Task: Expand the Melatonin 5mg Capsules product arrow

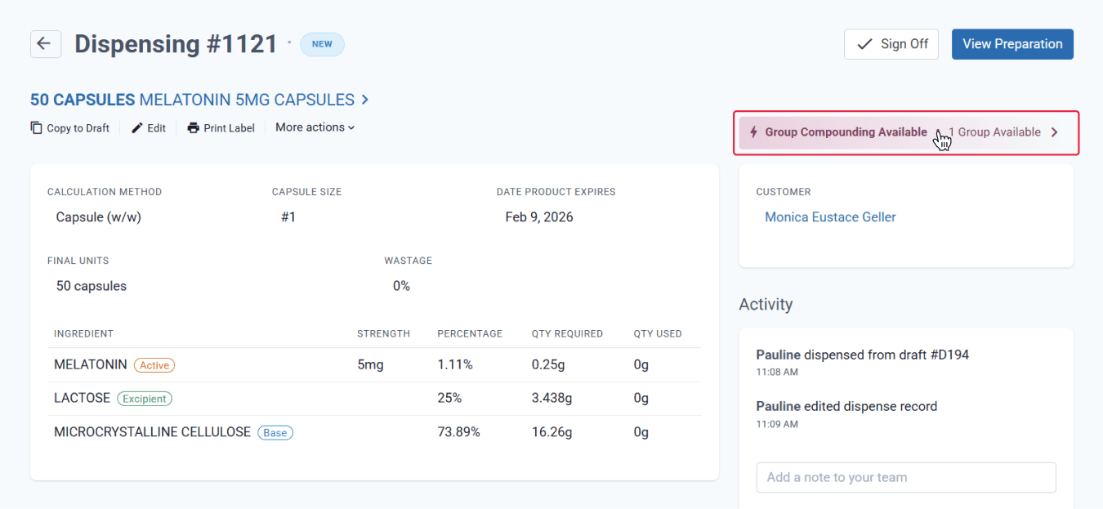Action: click(x=365, y=100)
